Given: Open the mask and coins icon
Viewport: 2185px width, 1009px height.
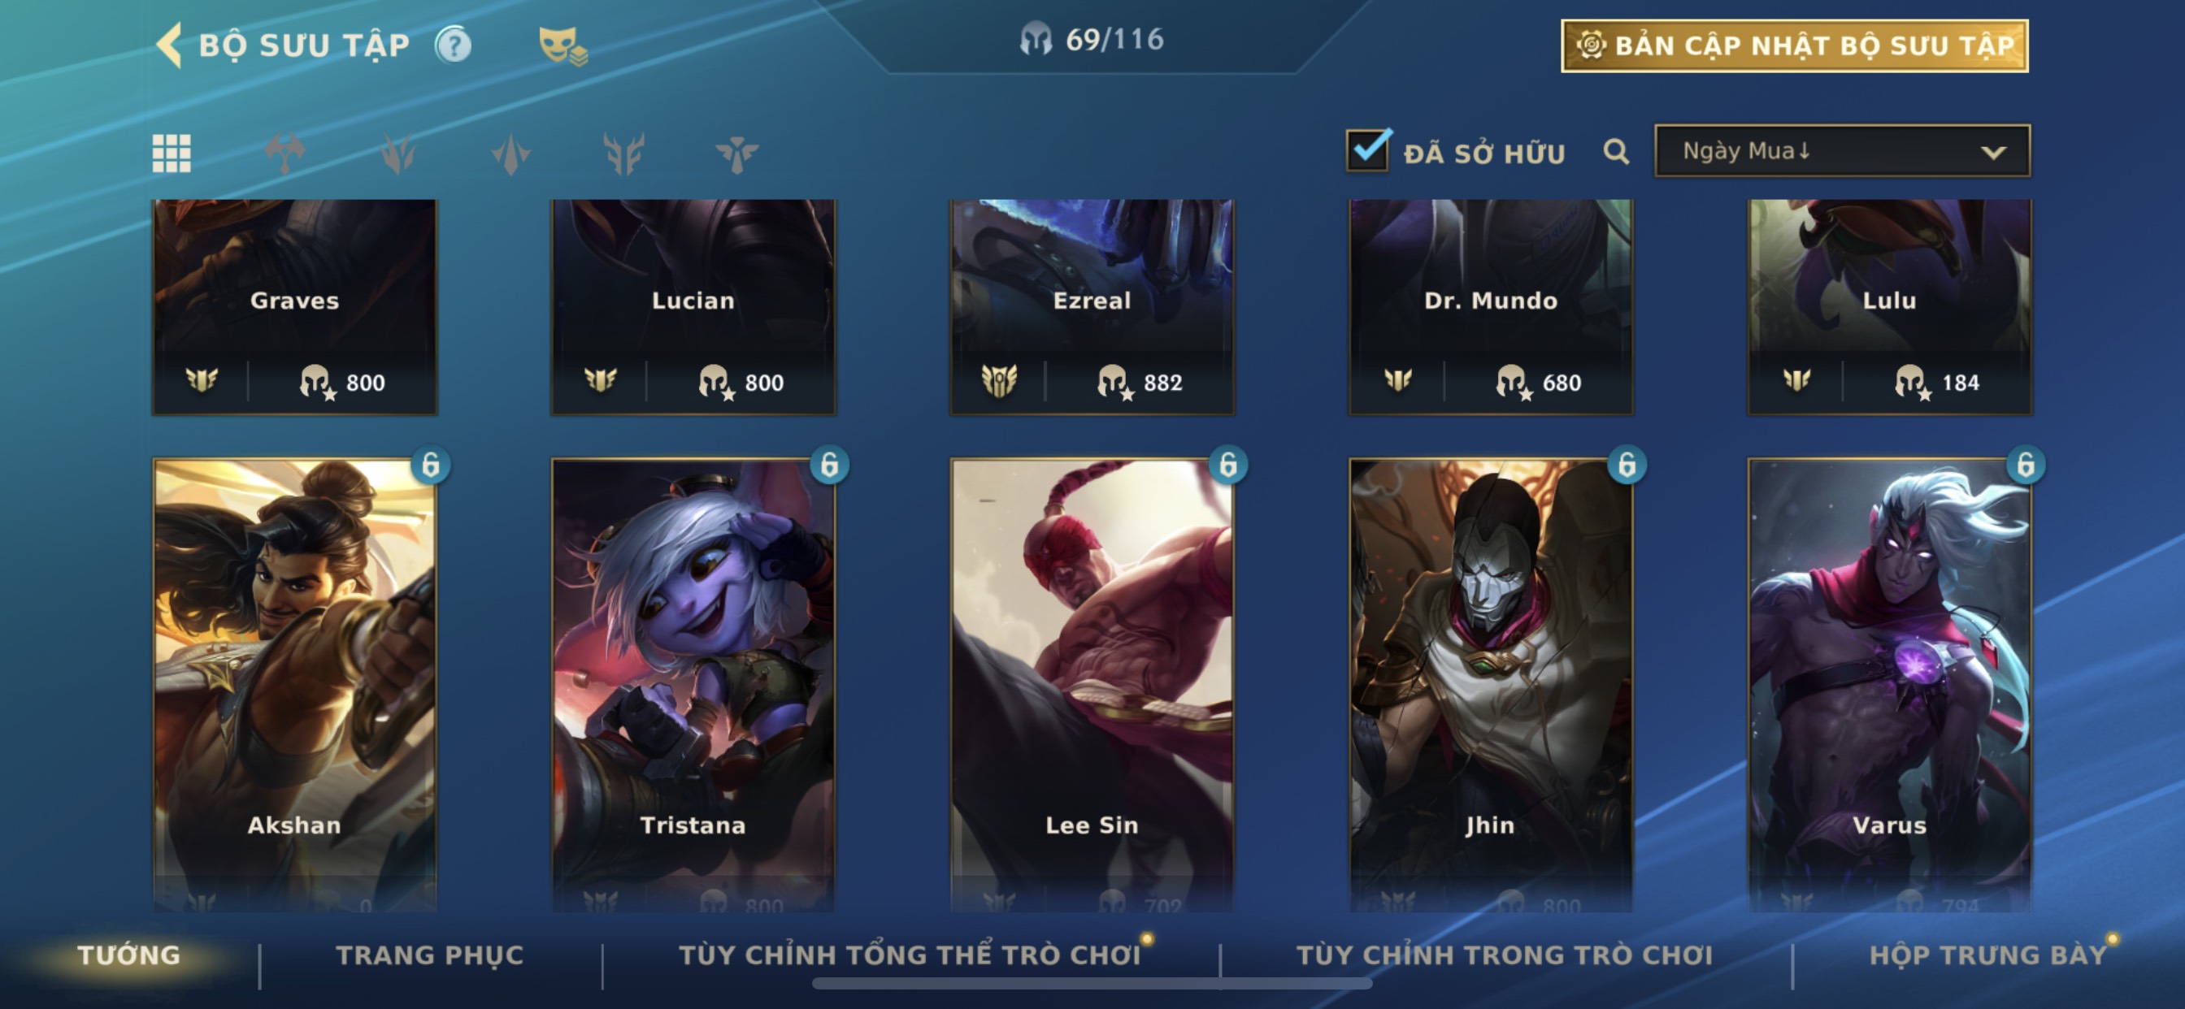Looking at the screenshot, I should [x=563, y=45].
